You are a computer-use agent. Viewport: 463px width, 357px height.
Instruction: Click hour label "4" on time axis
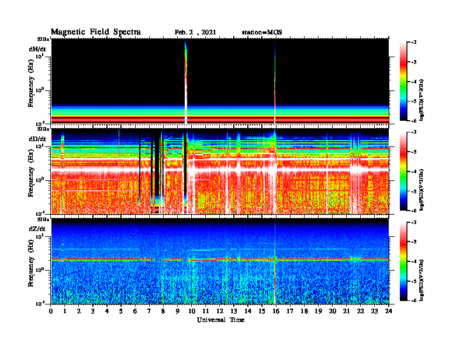pyautogui.click(x=107, y=311)
